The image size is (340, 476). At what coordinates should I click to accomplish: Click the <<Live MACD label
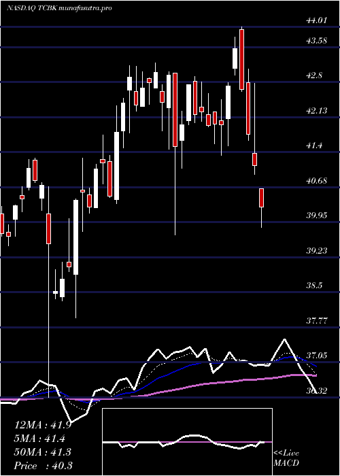click(x=286, y=458)
